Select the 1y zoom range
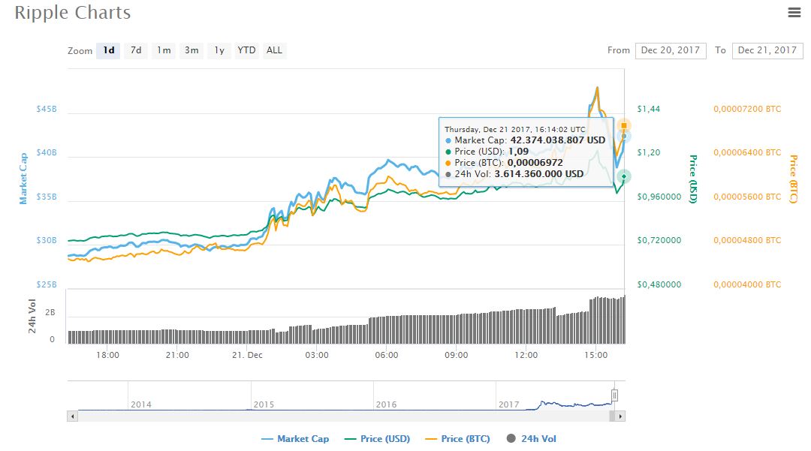The width and height of the screenshot is (811, 451). [x=219, y=50]
